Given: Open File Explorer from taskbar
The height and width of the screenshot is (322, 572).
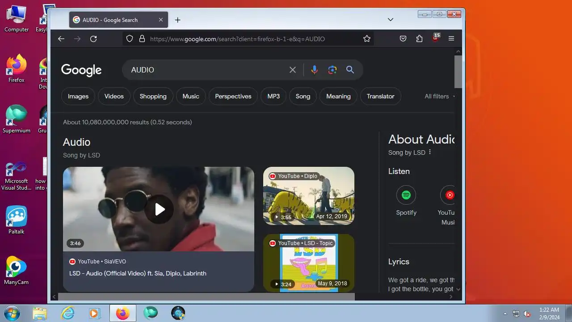Looking at the screenshot, I should 40,313.
